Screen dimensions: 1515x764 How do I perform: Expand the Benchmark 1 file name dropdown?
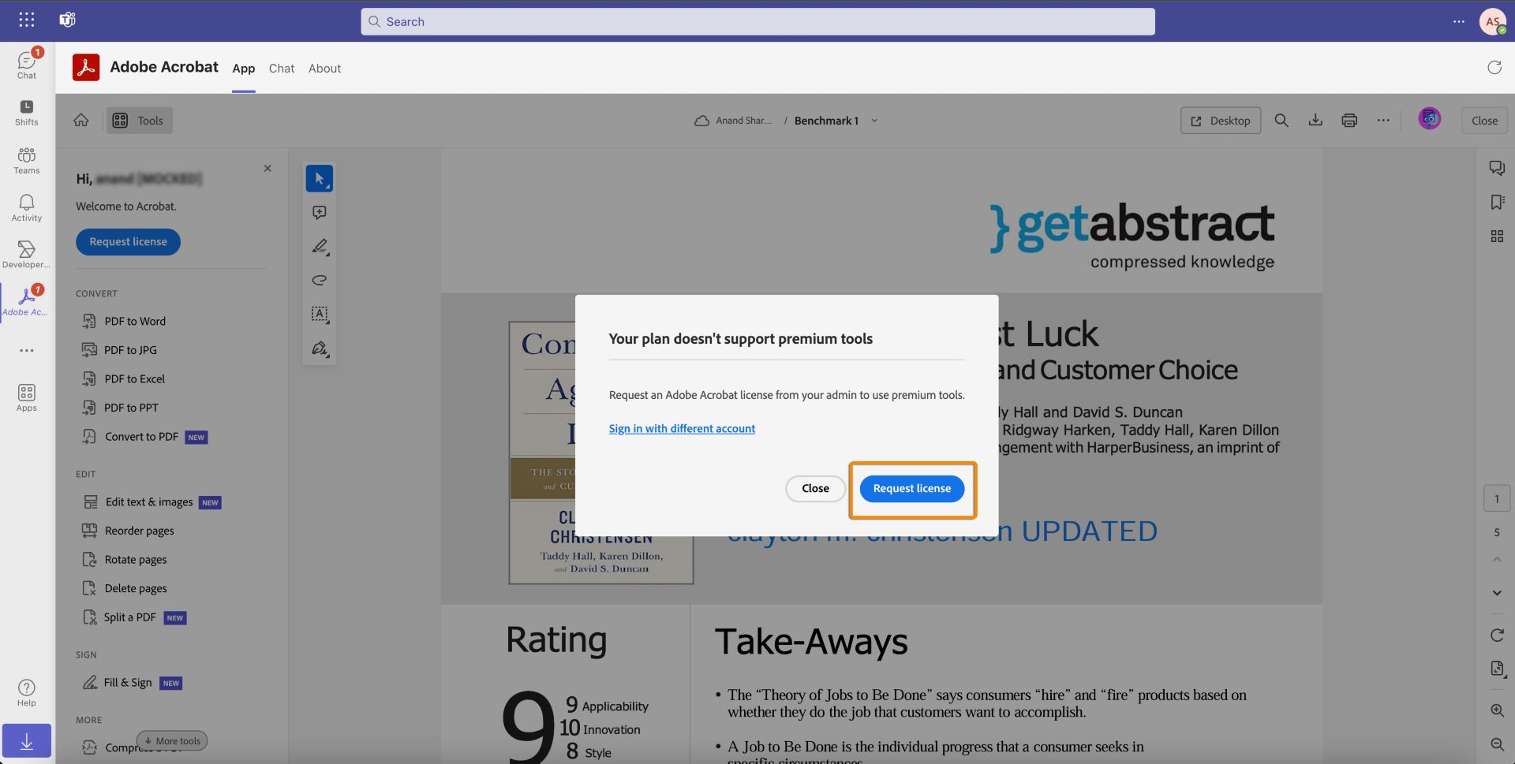[874, 121]
